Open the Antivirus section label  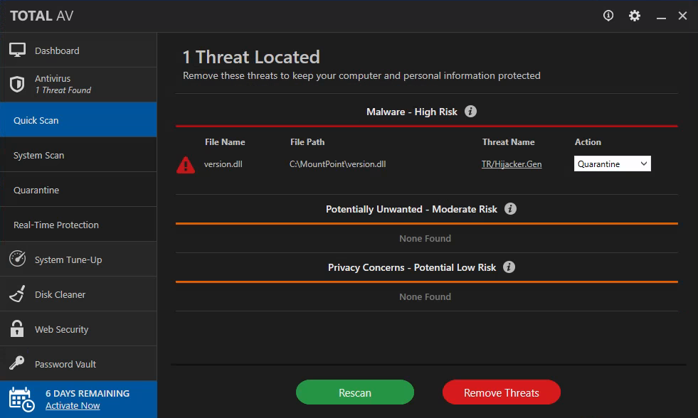53,78
